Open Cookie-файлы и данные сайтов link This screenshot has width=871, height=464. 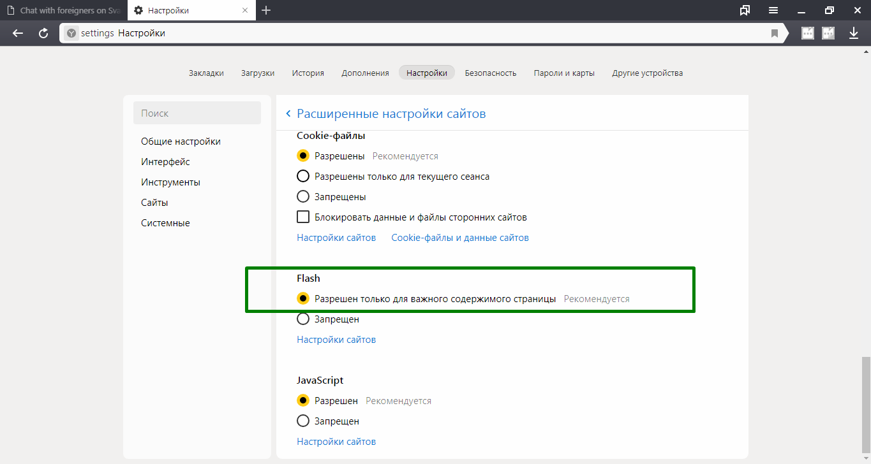pyautogui.click(x=460, y=238)
